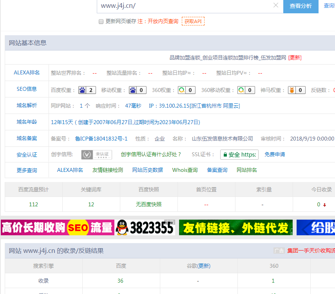Screen dimensions: 335x294
Task: Click the mobile weight paw icon
Action: (133, 90)
